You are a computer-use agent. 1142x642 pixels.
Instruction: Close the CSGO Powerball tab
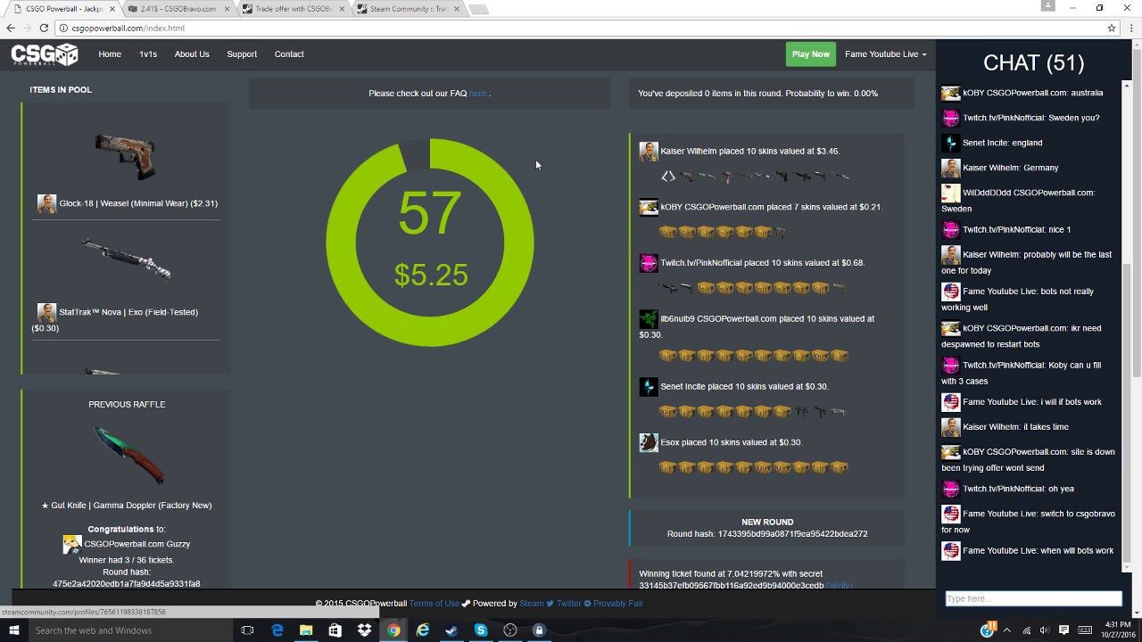click(x=112, y=9)
